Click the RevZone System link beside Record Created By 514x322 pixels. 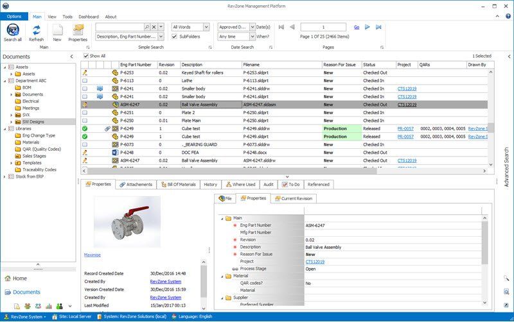(166, 282)
